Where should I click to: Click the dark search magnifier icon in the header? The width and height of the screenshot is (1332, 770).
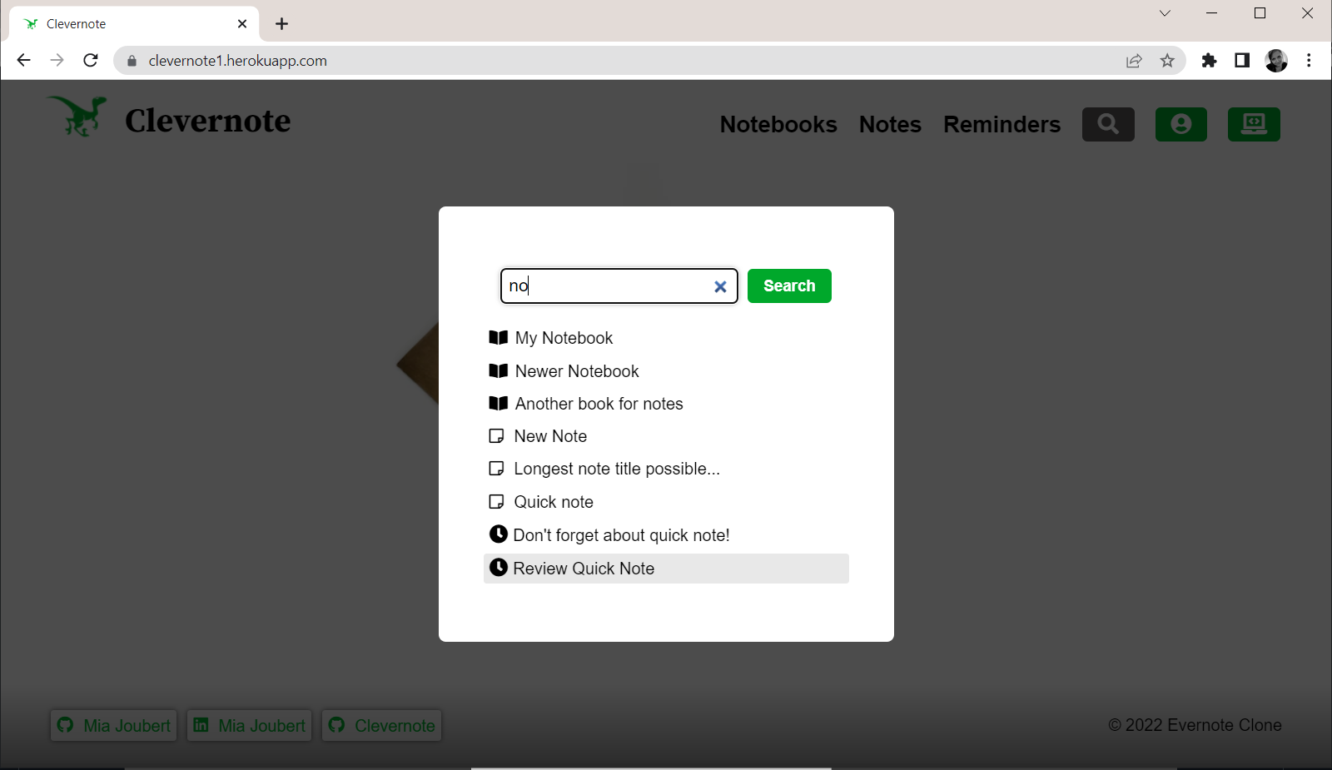[x=1108, y=124]
